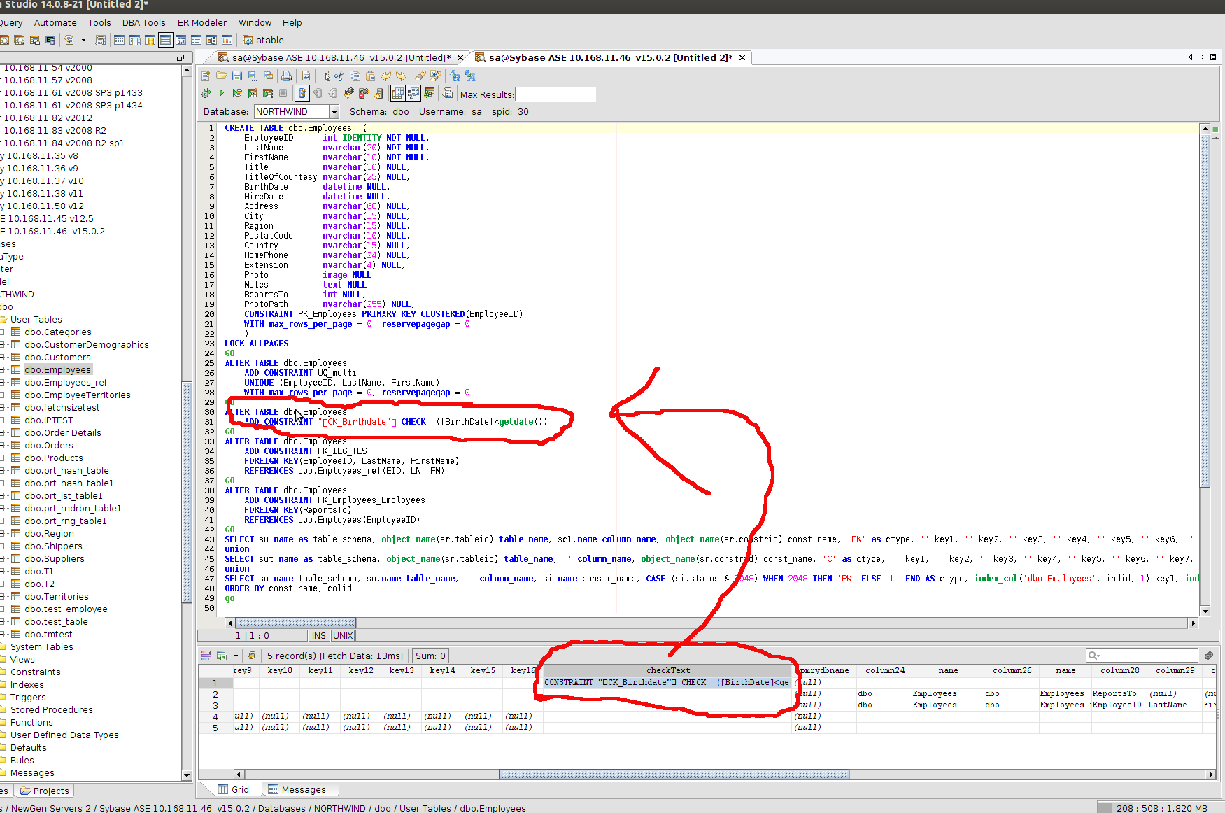Expand the dbo.Customers tree node
The image size is (1225, 813).
click(x=3, y=358)
